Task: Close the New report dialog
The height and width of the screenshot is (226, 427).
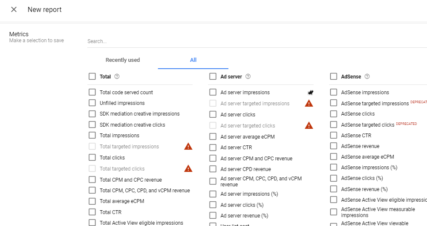Action: coord(14,9)
